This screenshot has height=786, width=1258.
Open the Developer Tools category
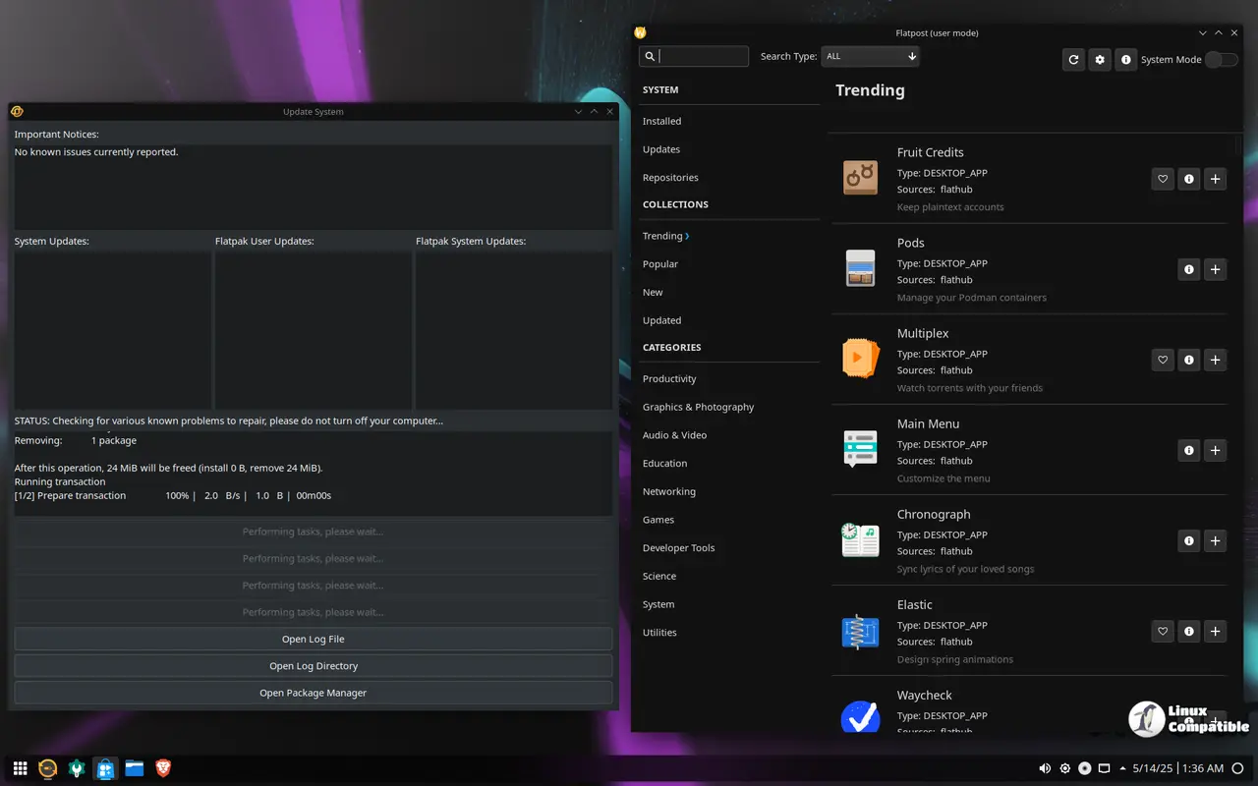pos(678,547)
